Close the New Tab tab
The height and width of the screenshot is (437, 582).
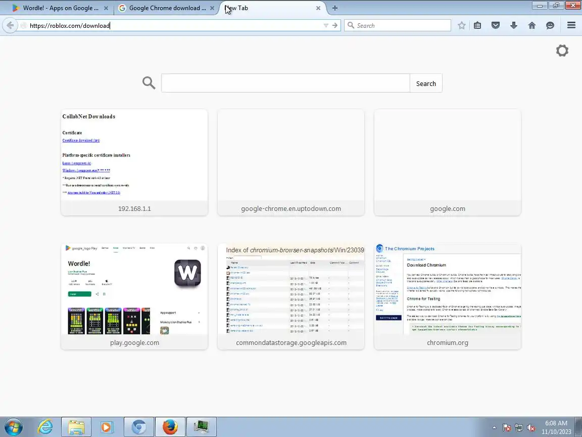tap(318, 8)
